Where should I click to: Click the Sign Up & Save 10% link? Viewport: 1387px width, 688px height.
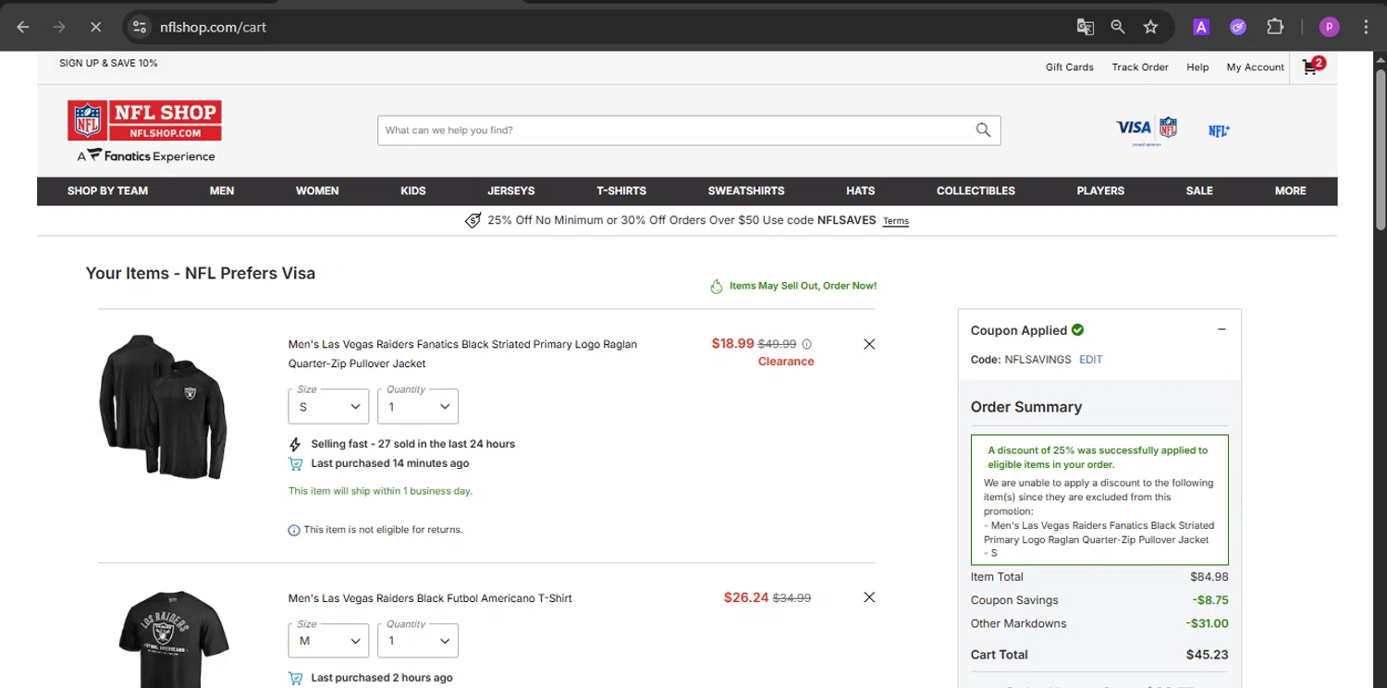click(x=108, y=63)
